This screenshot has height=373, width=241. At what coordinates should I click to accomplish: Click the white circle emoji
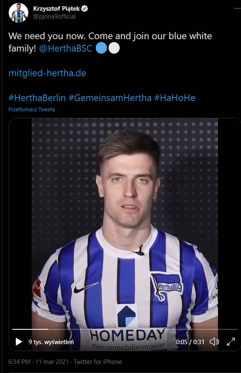tap(114, 48)
